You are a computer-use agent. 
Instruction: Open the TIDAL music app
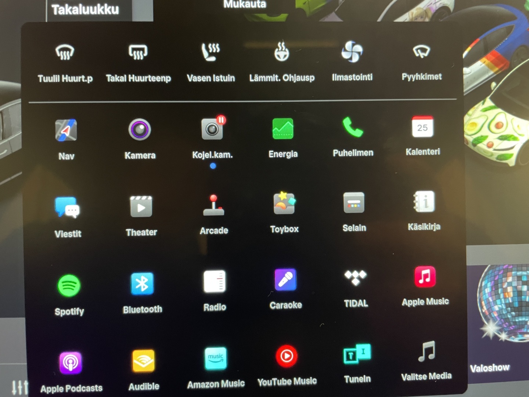[355, 278]
